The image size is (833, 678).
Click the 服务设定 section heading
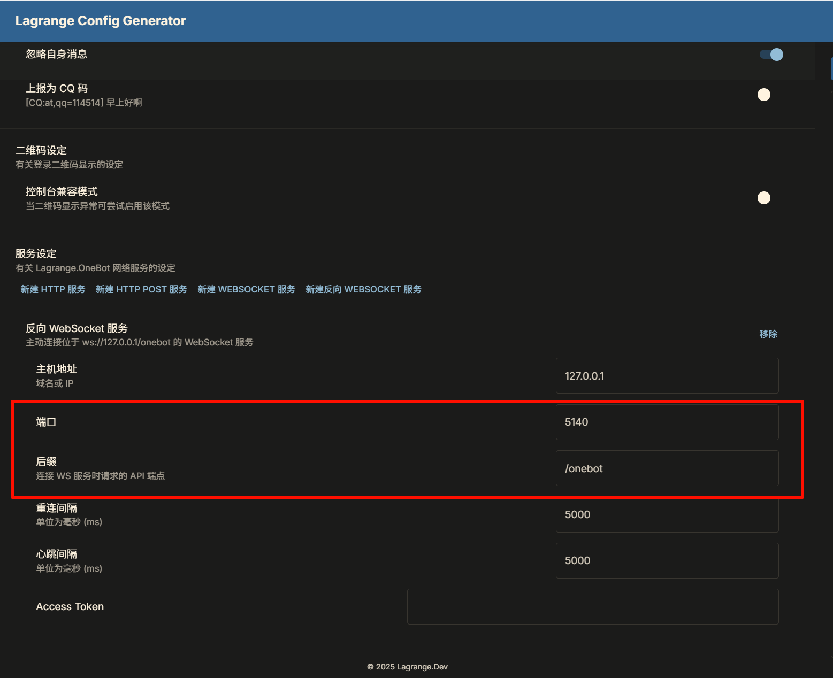point(36,253)
